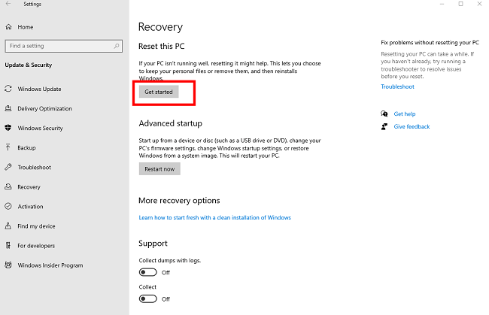Select Troubleshoot in the sidebar

click(x=35, y=168)
